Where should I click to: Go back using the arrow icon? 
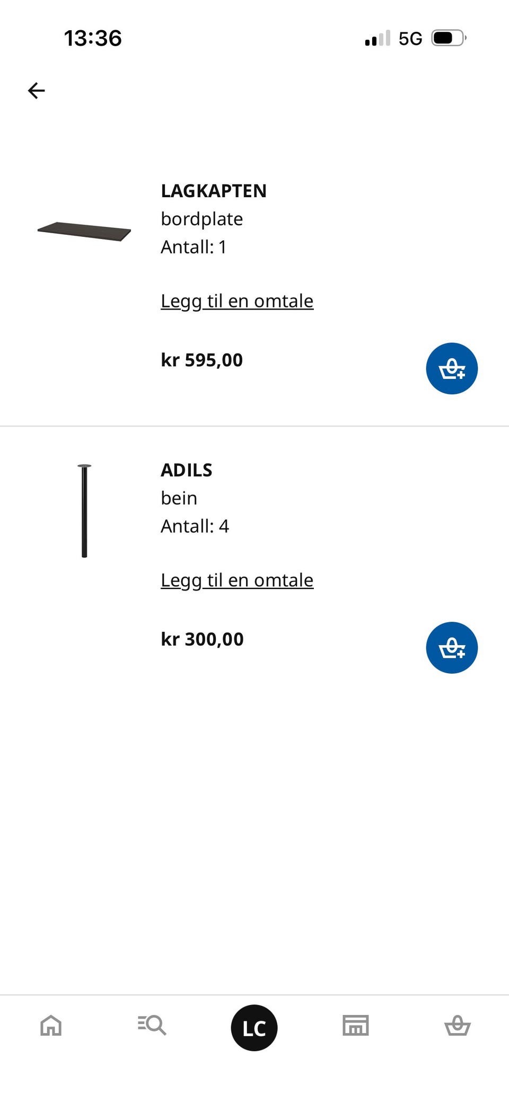pos(37,91)
